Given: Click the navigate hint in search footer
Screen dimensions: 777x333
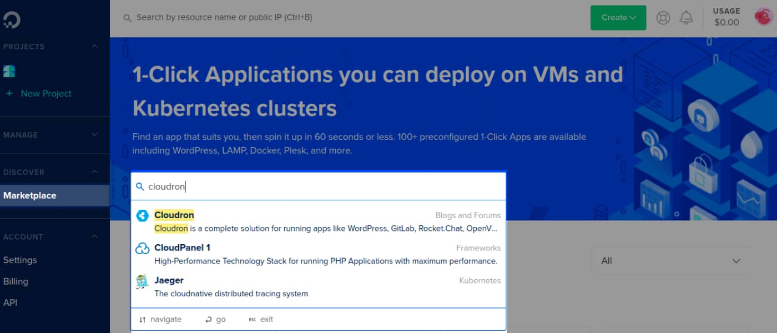Looking at the screenshot, I should click(x=160, y=319).
